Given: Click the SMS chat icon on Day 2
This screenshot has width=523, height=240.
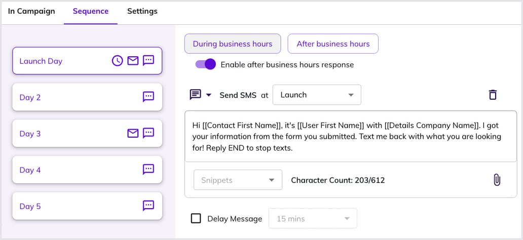Looking at the screenshot, I should click(x=148, y=97).
